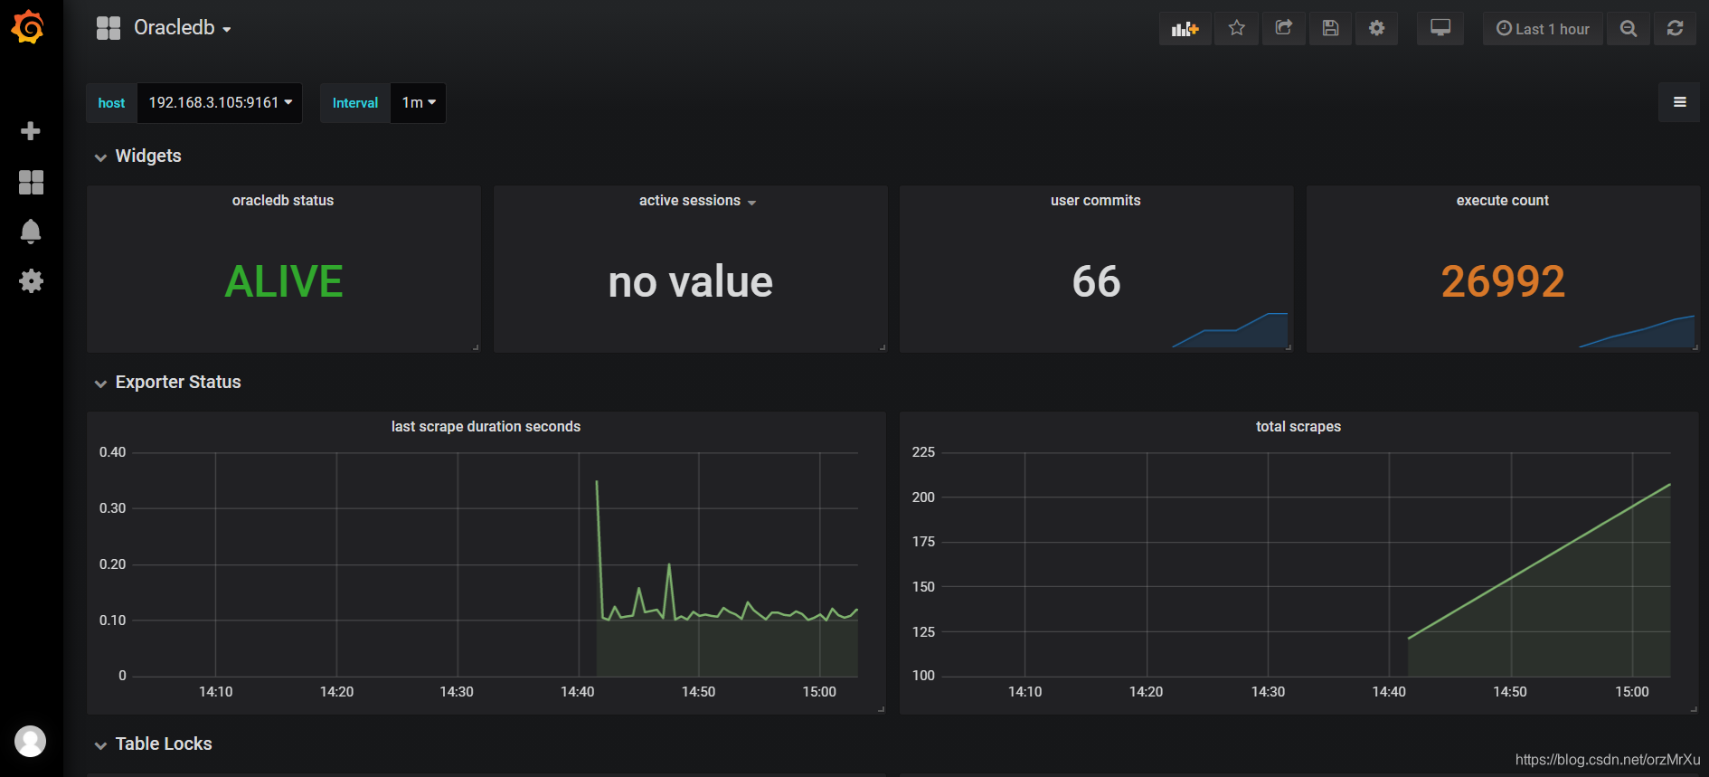Click the Grafana logo home icon
Image resolution: width=1709 pixels, height=777 pixels.
tap(28, 27)
